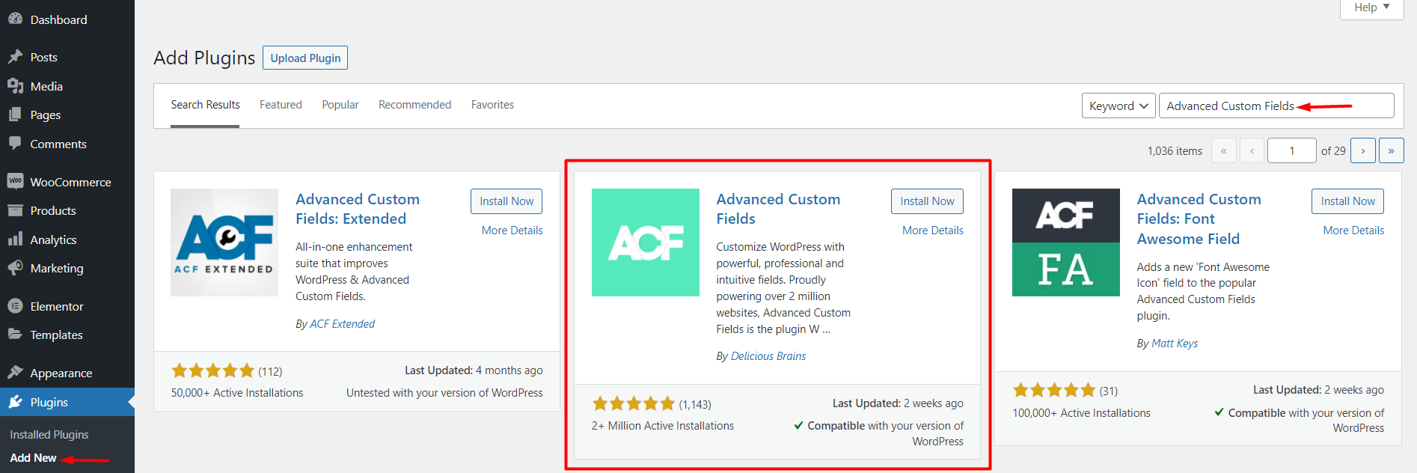Click the page number input field
1417x473 pixels.
[x=1291, y=150]
